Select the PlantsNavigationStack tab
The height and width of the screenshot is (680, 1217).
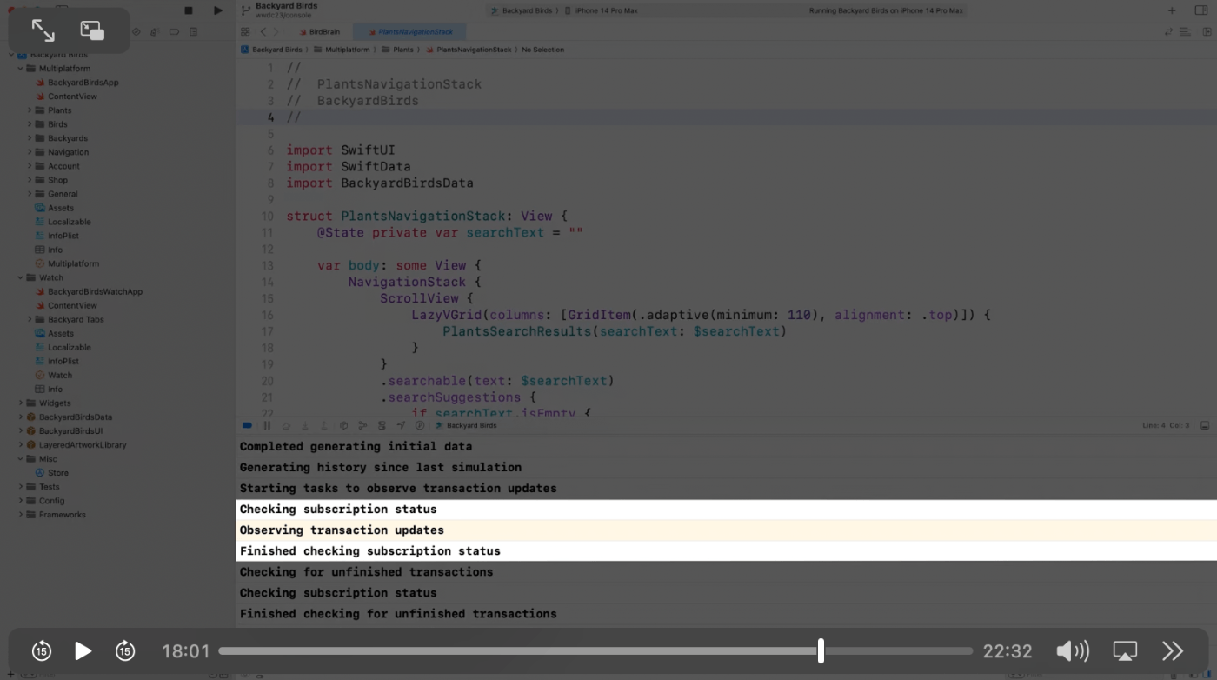point(410,32)
